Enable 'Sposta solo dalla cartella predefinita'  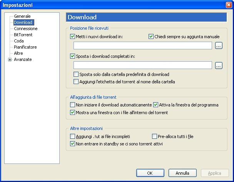point(76,74)
